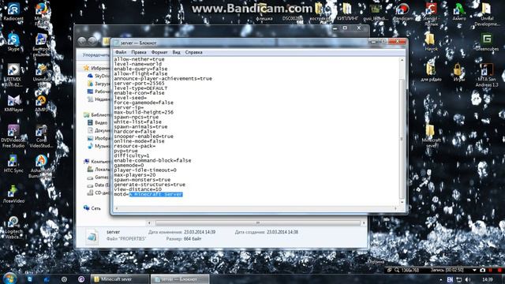Open the HTC Sync desktop shortcut
Viewport: 505px width, 284px height.
pos(13,163)
